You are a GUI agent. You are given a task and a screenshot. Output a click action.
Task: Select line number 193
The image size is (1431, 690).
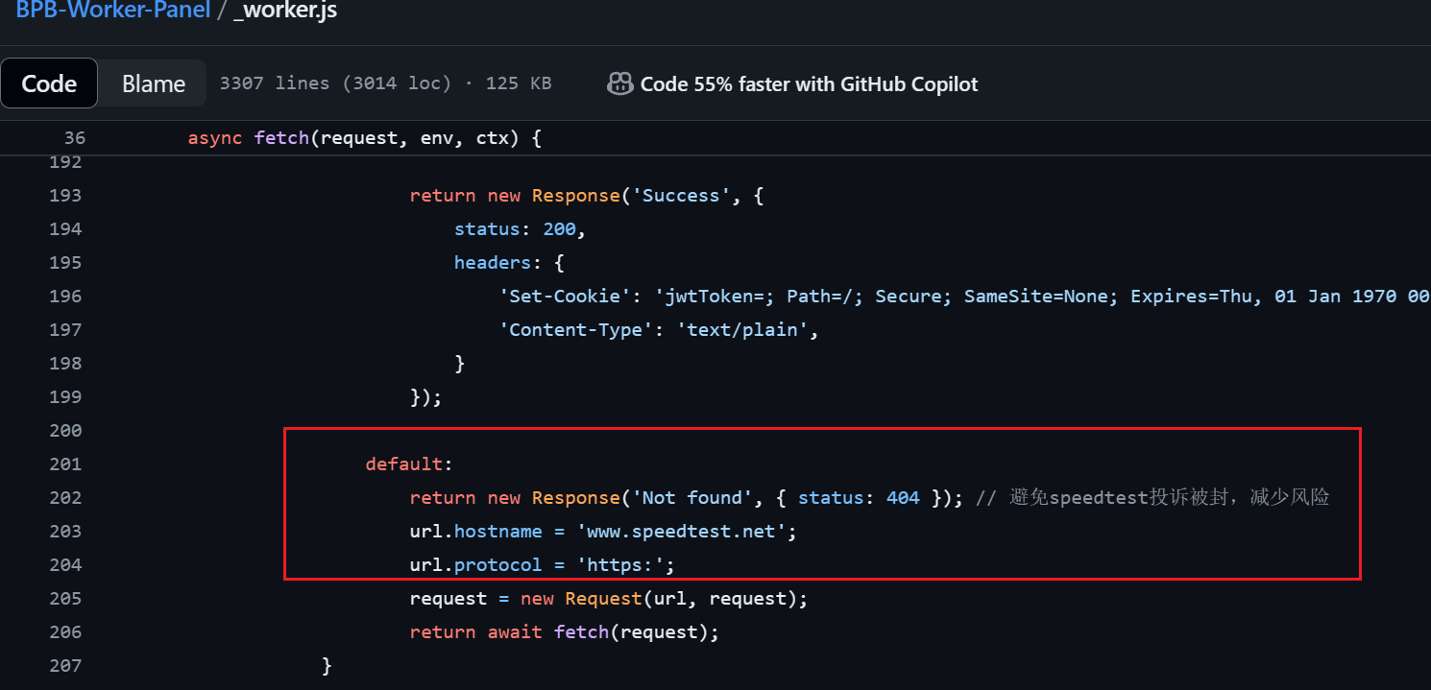click(67, 196)
